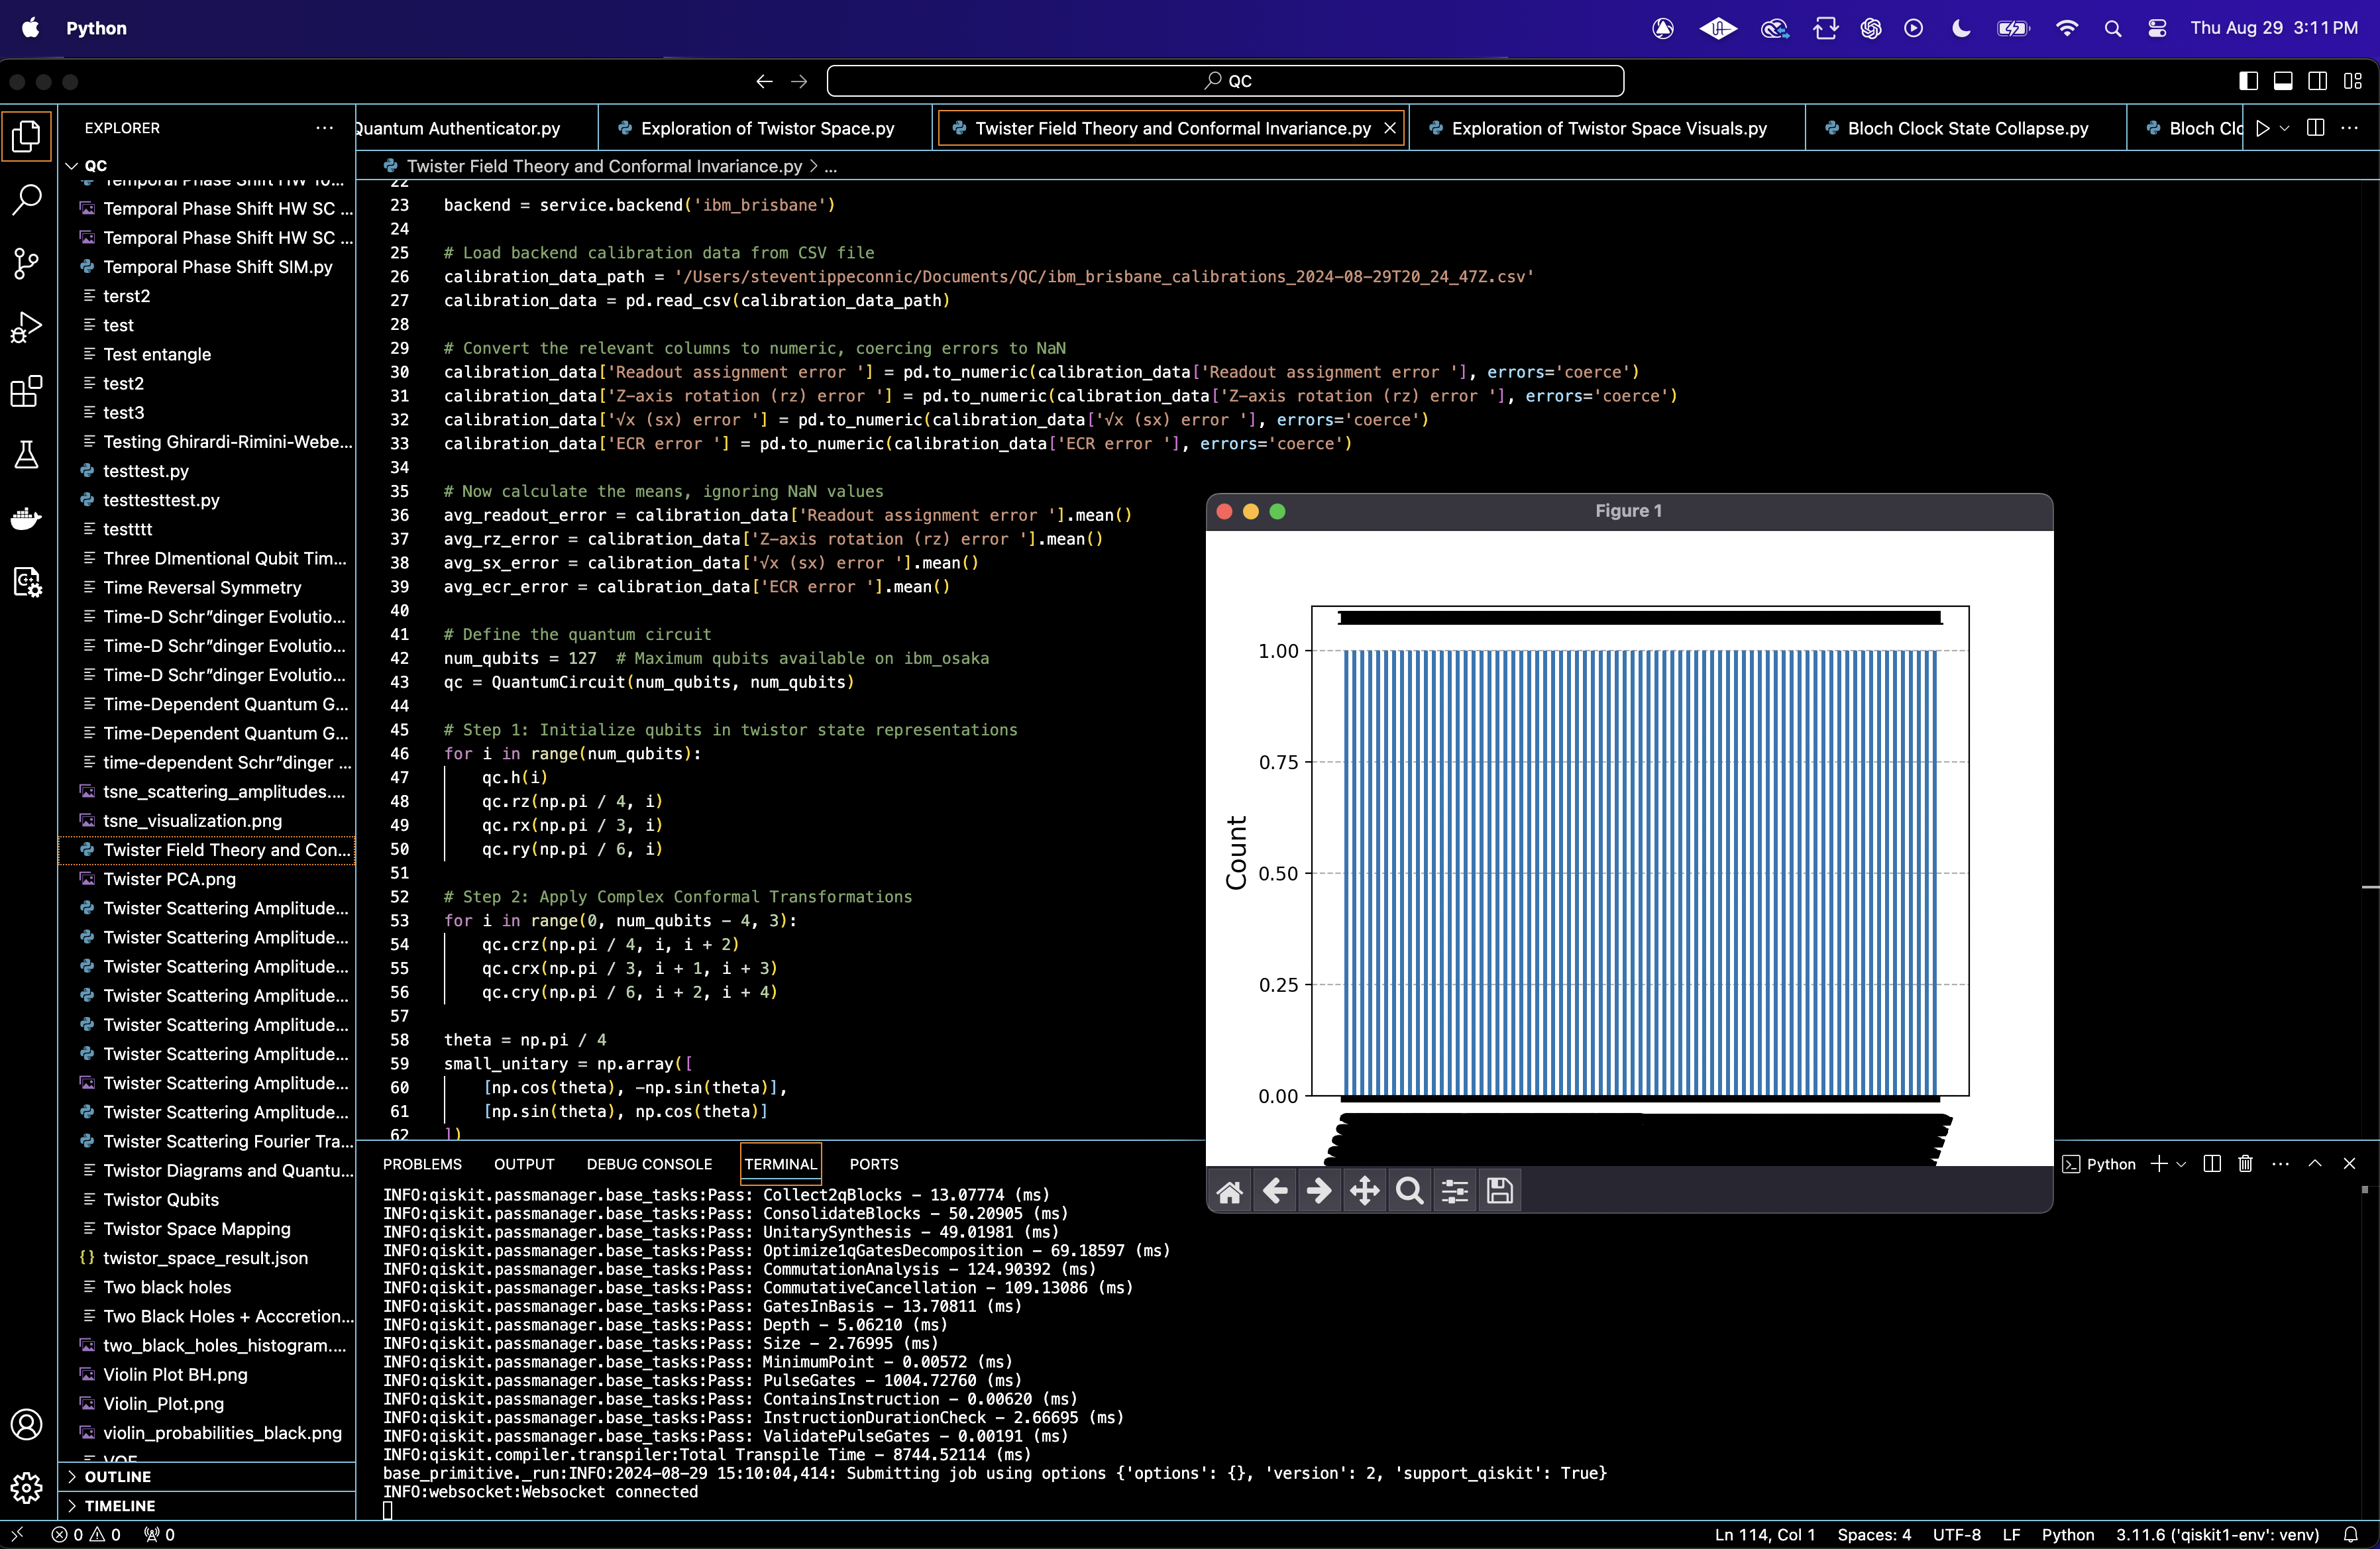
Task: Click the Forward arrow in Figure 1 toolbar
Action: 1319,1191
